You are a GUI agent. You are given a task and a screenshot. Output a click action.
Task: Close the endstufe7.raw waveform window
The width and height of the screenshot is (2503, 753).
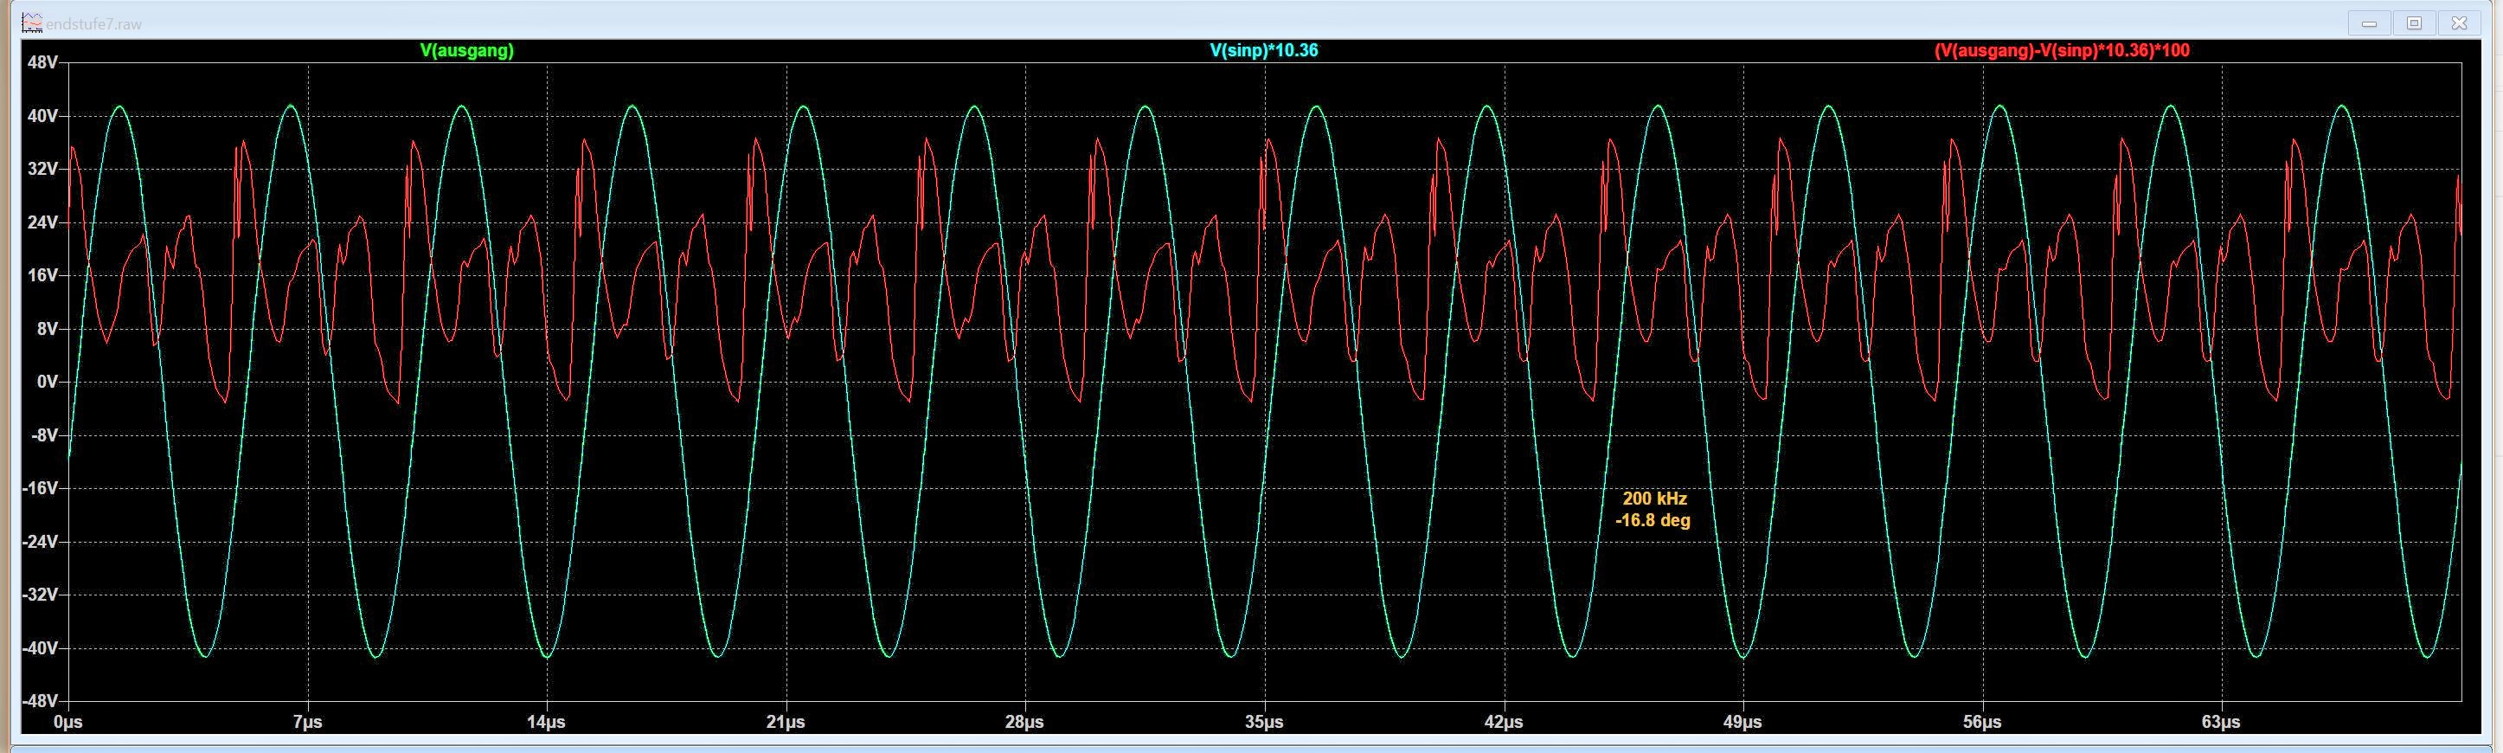2459,23
